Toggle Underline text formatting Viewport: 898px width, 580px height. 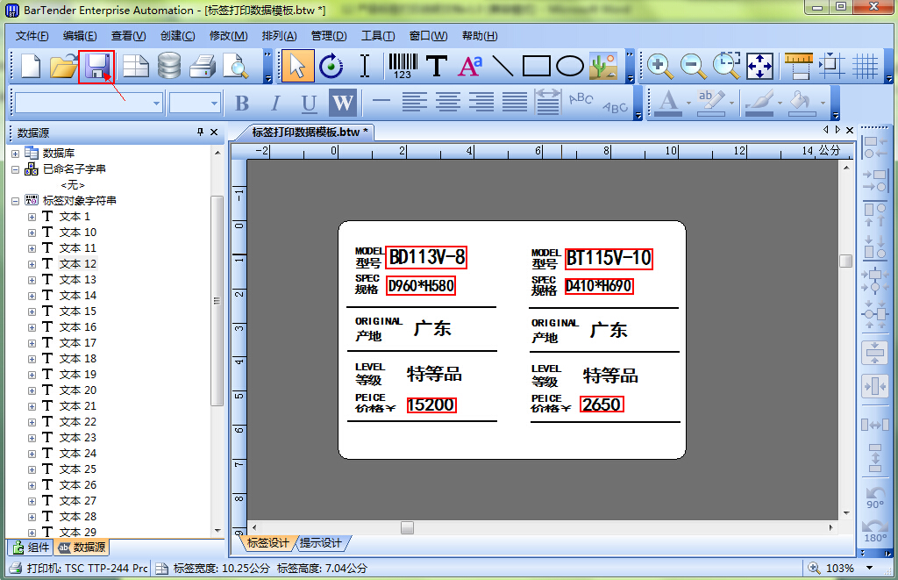[x=309, y=103]
